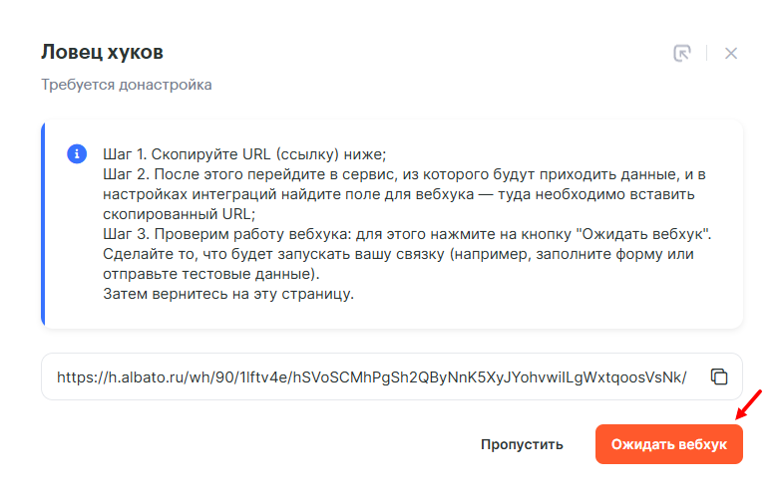Click the Пропустить button

tap(522, 444)
